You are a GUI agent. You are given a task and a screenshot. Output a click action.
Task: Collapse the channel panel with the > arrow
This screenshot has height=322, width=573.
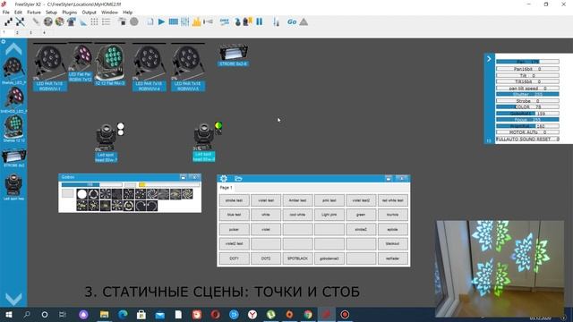pos(489,58)
